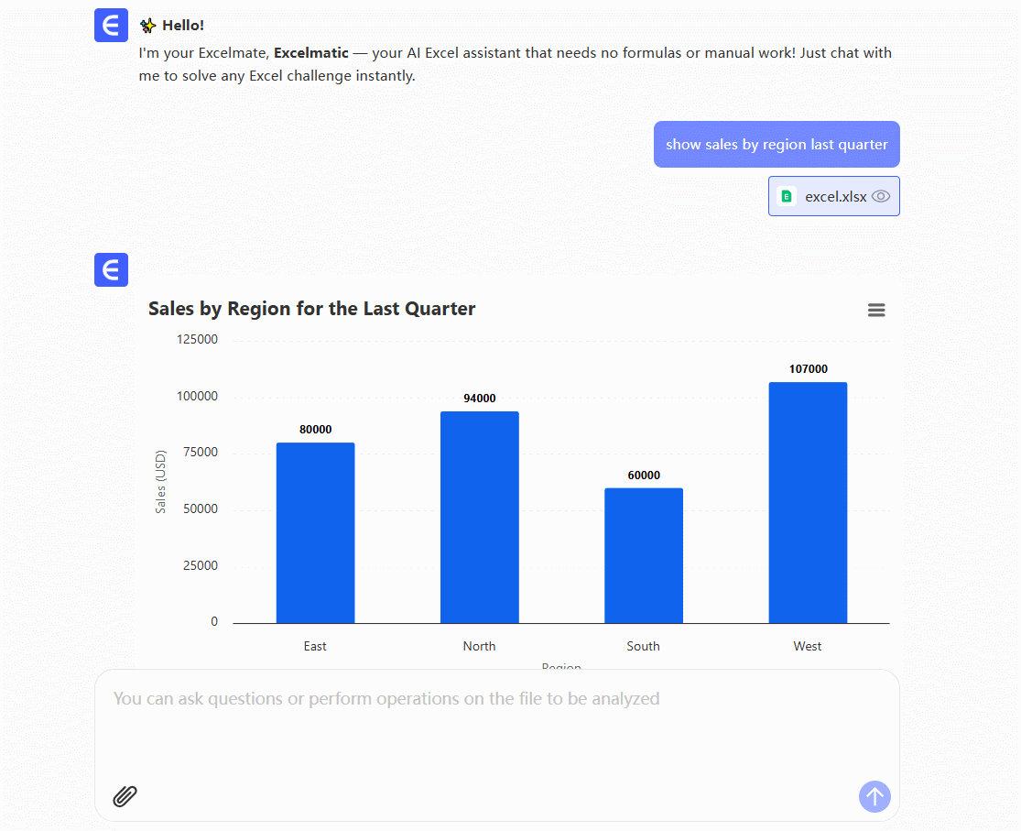Select the North sales bar
1021x831 pixels.
(479, 518)
